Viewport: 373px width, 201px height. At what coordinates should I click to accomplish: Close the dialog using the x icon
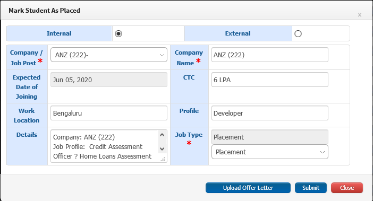[360, 15]
